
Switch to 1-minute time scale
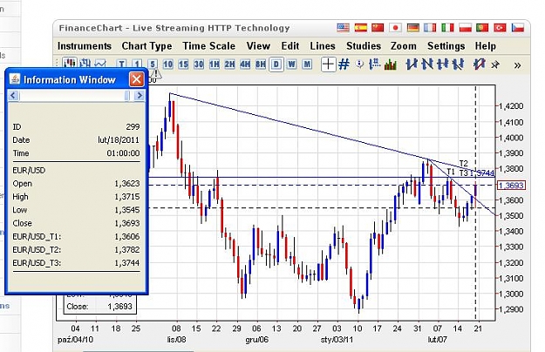(x=137, y=64)
